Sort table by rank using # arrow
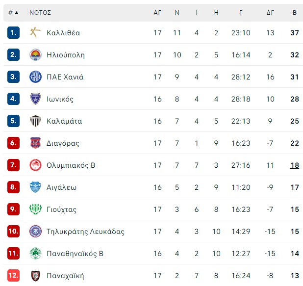Viewport: 303px width, 286px height. tap(13, 13)
